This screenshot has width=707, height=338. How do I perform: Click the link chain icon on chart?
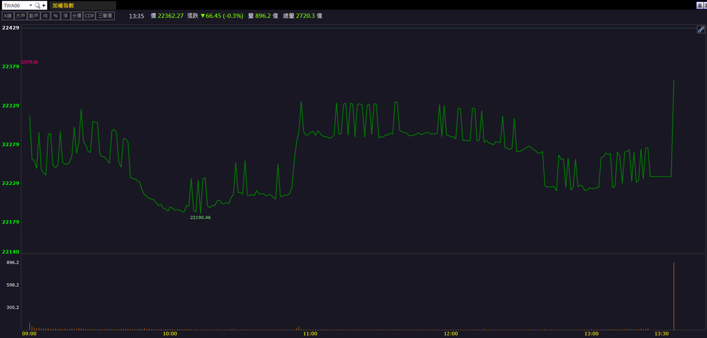coord(701,30)
